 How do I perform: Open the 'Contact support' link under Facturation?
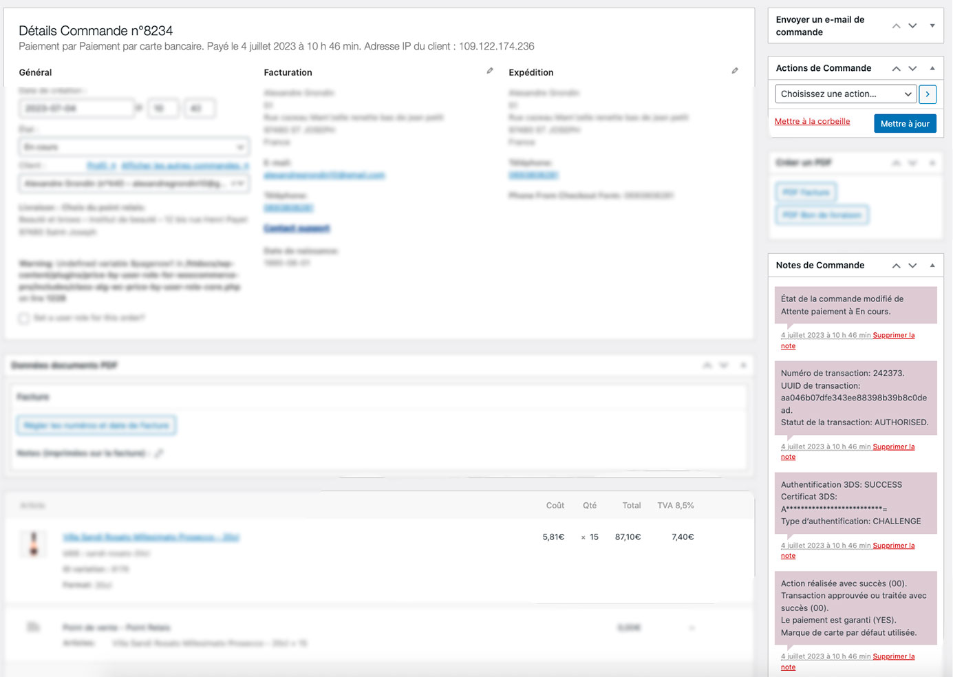(297, 228)
